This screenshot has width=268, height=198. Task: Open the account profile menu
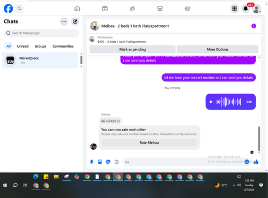(x=257, y=9)
